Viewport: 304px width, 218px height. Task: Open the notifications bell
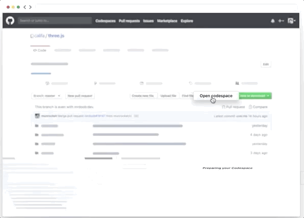point(272,21)
